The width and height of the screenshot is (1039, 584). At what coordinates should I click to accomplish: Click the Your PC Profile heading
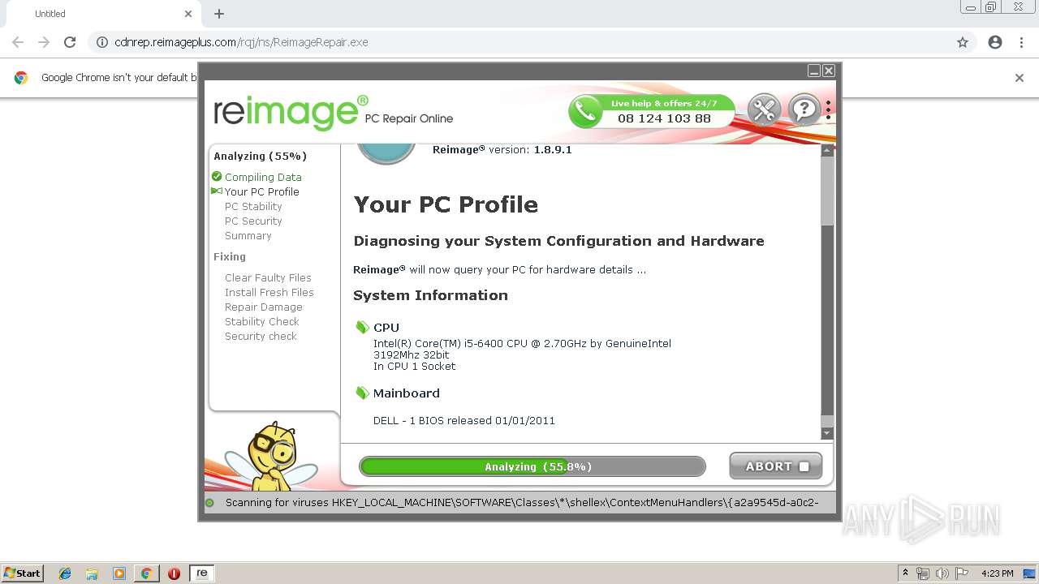446,204
